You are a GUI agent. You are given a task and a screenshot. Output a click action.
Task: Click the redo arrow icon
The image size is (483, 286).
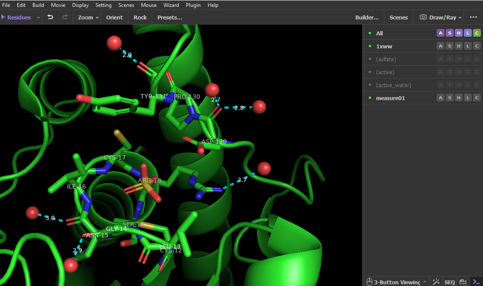tap(65, 17)
